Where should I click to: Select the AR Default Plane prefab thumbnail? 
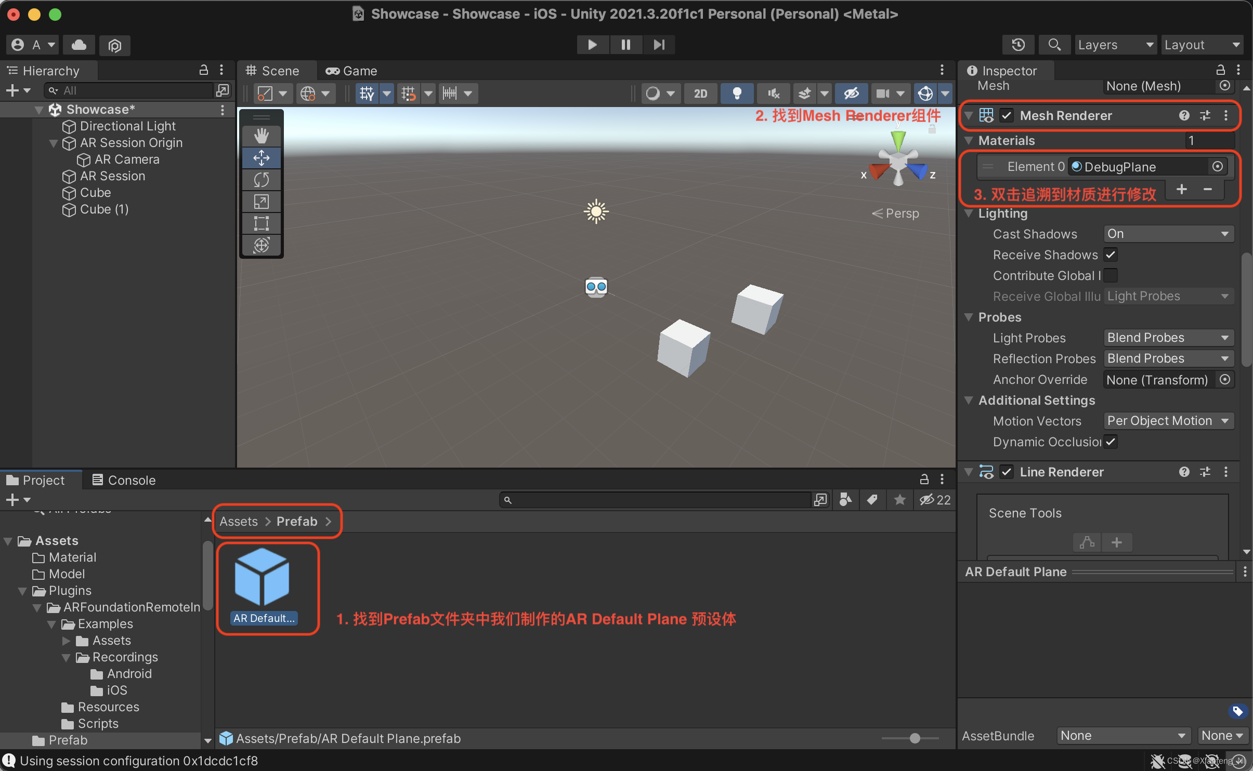coord(263,577)
